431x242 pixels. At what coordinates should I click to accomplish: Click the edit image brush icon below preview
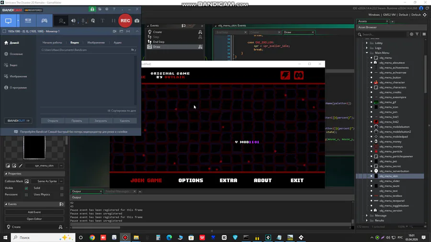click(21, 166)
